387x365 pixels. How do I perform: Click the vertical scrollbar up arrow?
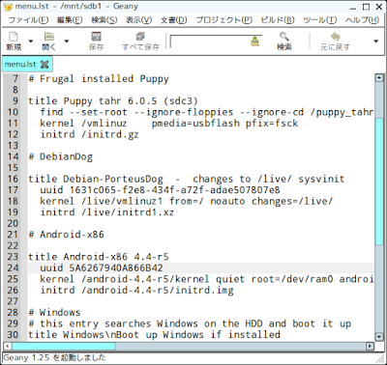click(x=379, y=77)
